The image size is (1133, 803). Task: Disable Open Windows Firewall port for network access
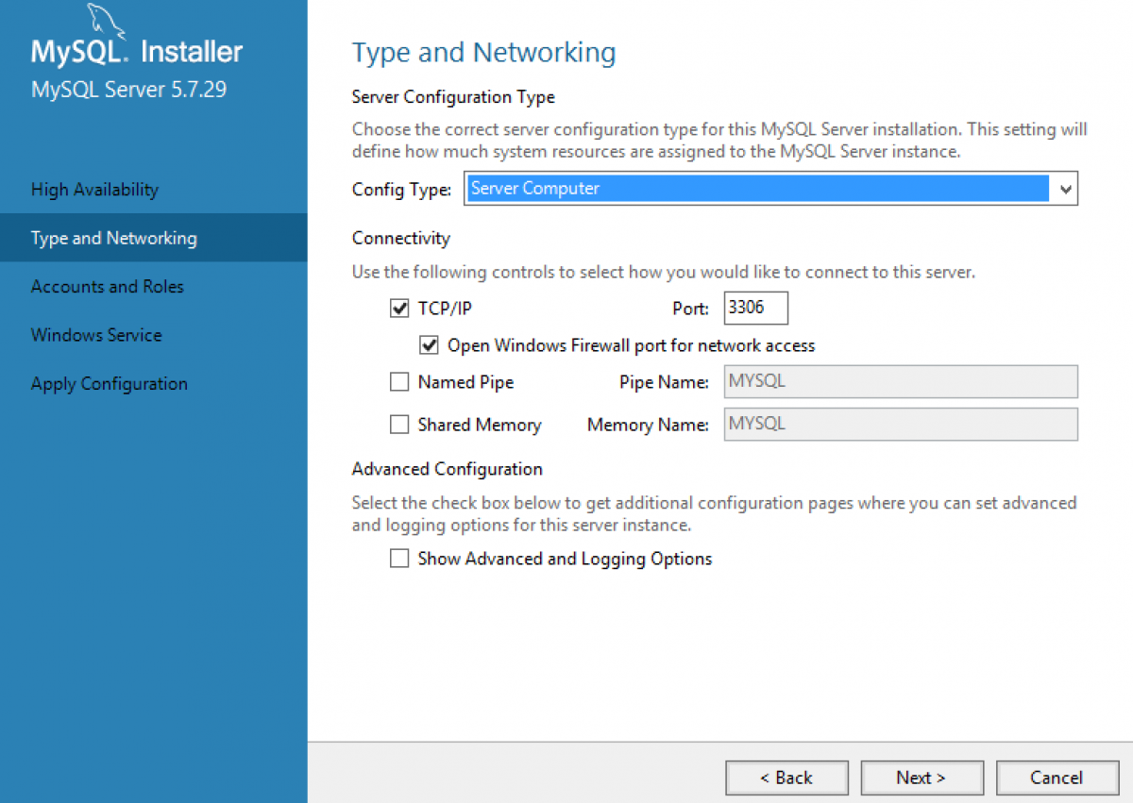tap(429, 344)
